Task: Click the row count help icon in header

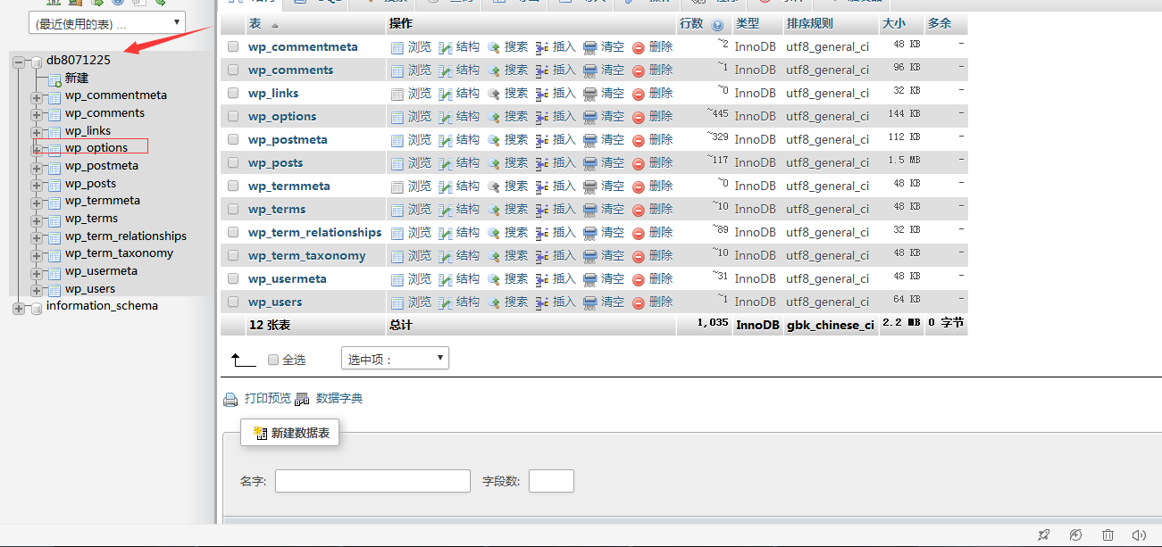Action: 717,25
